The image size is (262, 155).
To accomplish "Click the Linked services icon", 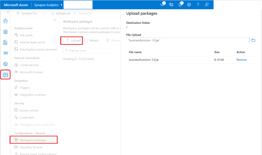I will 16,65.
